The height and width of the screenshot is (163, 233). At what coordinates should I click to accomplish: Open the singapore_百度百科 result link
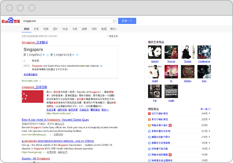(34, 87)
